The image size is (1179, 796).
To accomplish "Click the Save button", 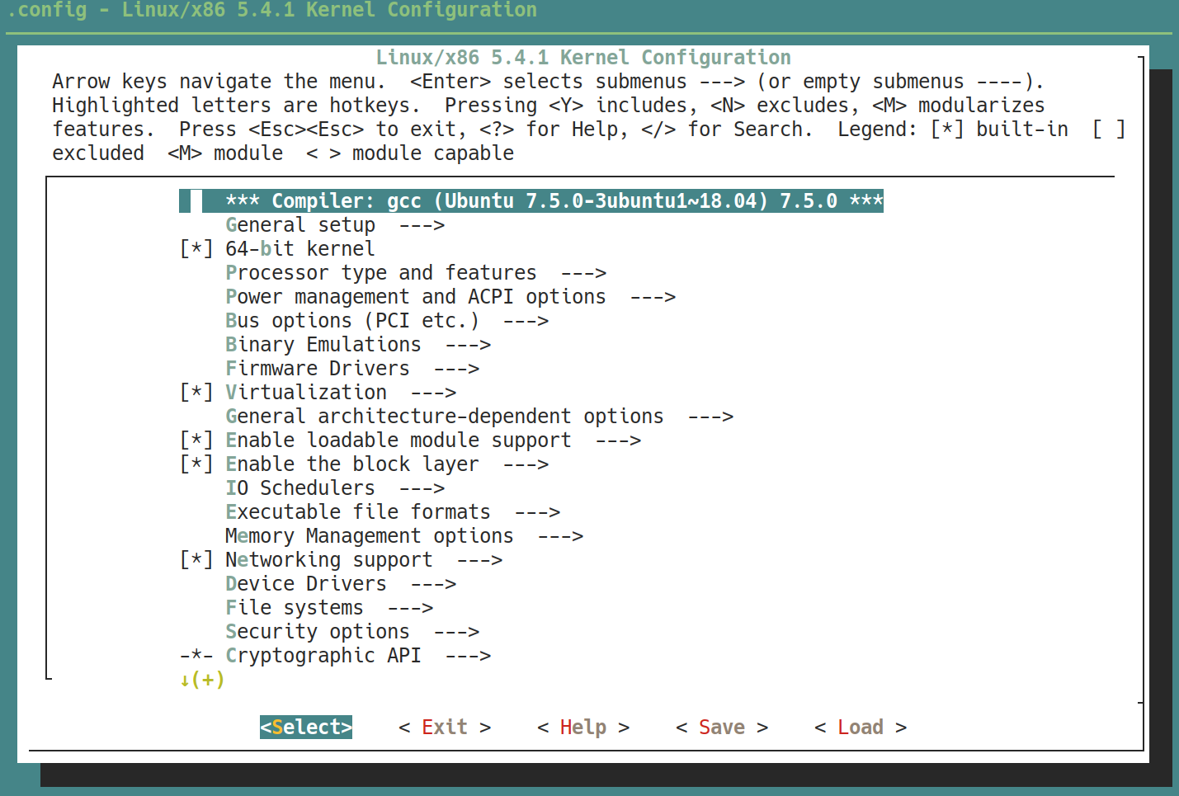I will pyautogui.click(x=721, y=728).
